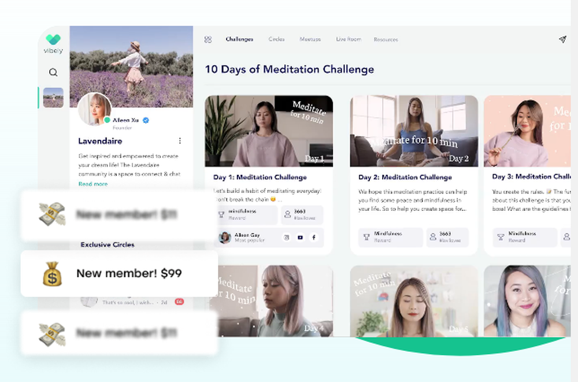Select the 3663 followers count on Day 2

(x=445, y=234)
